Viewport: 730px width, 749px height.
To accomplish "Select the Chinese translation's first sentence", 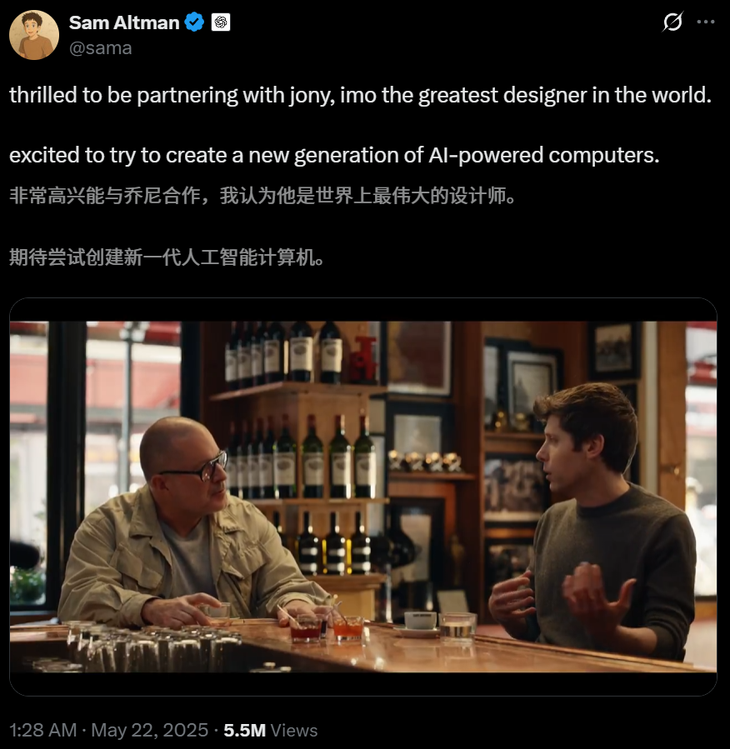I will pos(262,196).
